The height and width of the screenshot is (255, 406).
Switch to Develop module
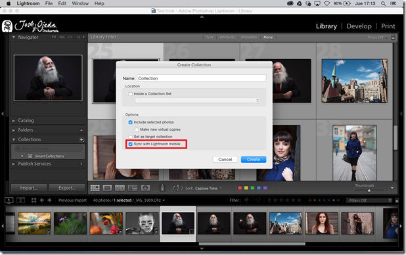click(x=359, y=26)
